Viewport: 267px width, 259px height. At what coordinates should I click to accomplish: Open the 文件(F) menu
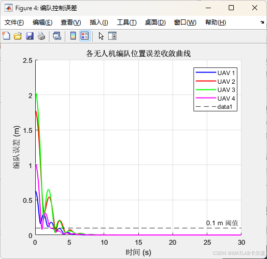point(14,22)
